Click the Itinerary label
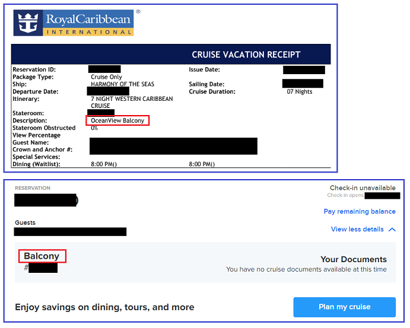The width and height of the screenshot is (410, 328). 26,99
